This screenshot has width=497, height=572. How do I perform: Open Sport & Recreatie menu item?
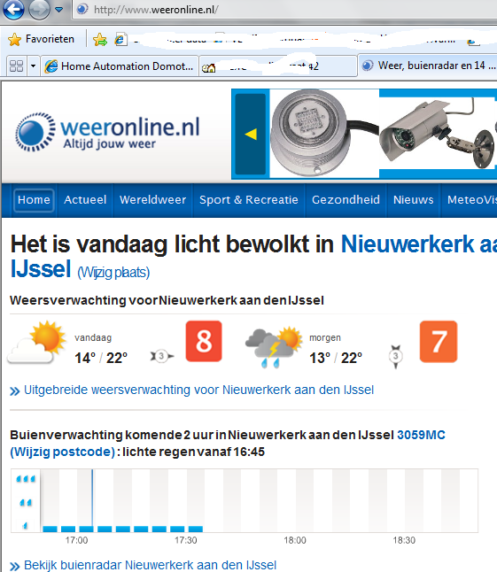(249, 200)
